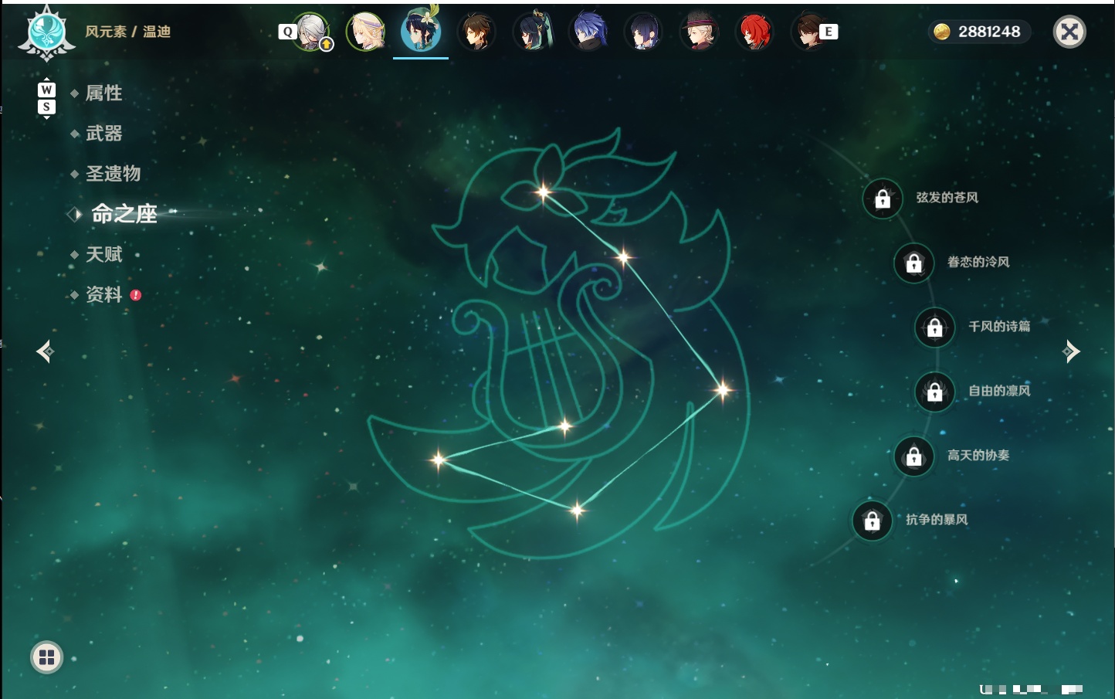This screenshot has width=1115, height=699.
Task: Select the white-haired character portrait beside Q
Action: pyautogui.click(x=311, y=32)
